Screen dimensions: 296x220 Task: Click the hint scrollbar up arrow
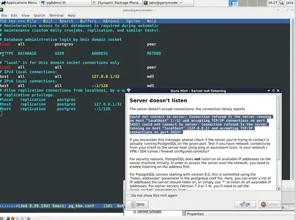pyautogui.click(x=278, y=97)
